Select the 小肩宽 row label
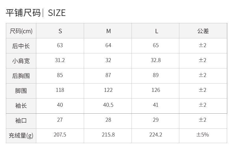 [21, 61]
